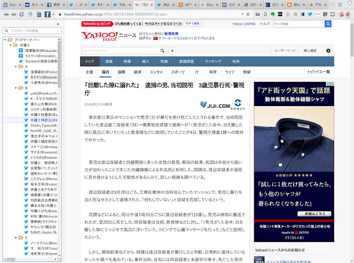Select the ランキング navigation tab
This screenshot has width=354, height=263.
point(213,61)
